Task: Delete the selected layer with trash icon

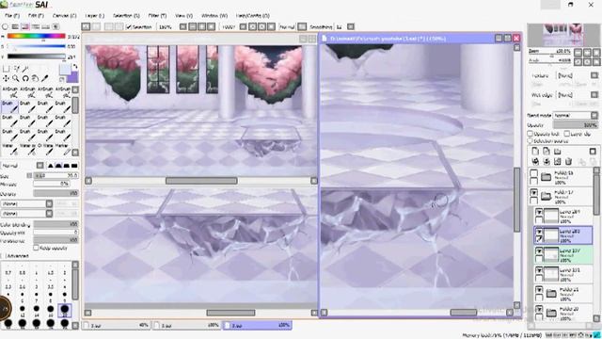Action: click(568, 161)
